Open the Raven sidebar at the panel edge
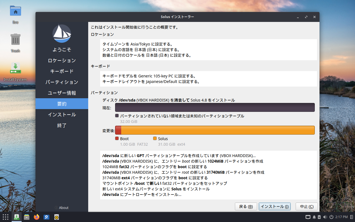 point(352,217)
